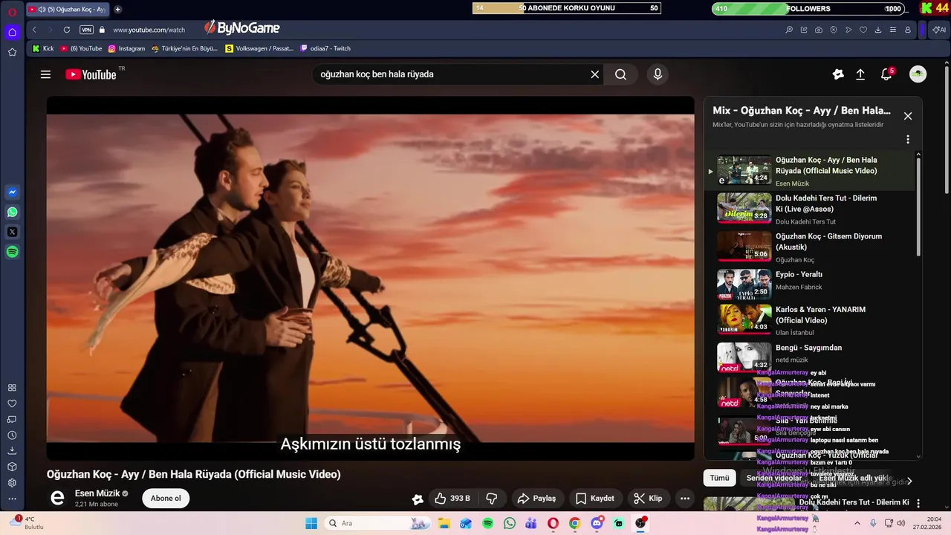The height and width of the screenshot is (535, 951).
Task: Click the main video player
Action: [370, 278]
